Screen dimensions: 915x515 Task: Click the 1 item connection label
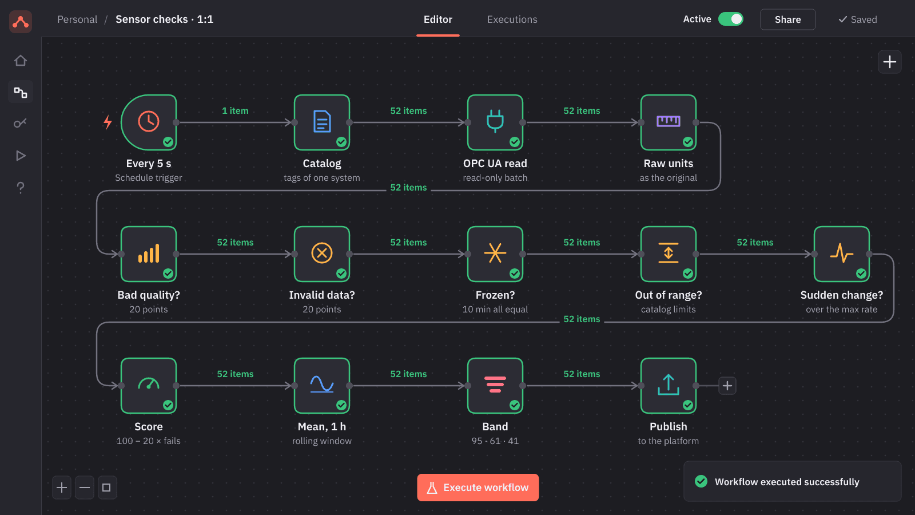click(x=235, y=111)
